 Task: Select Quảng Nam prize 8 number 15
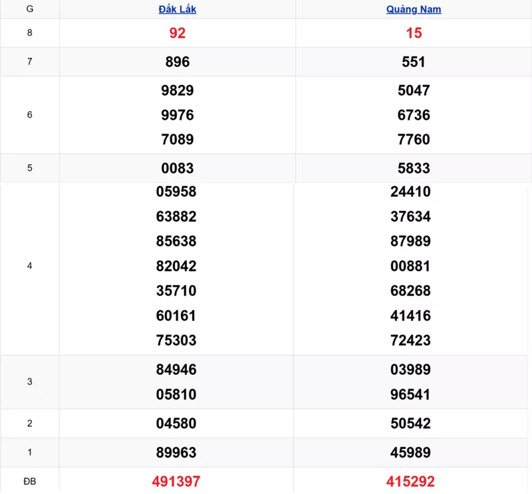(414, 33)
